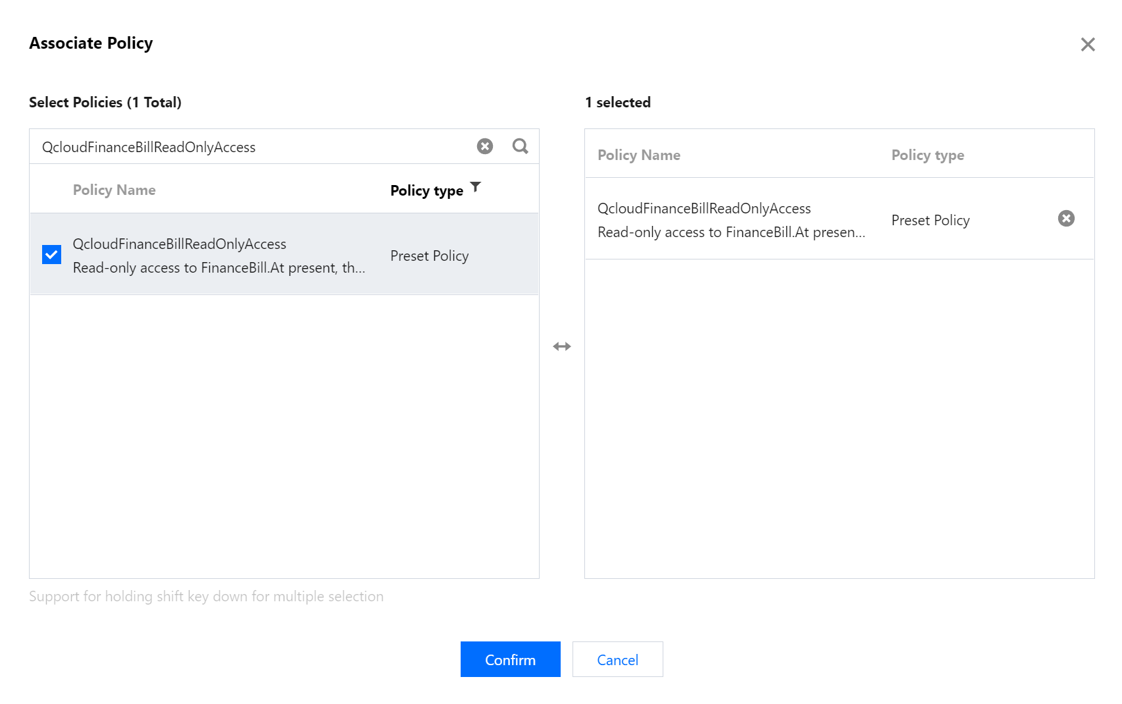Remove the selected policy from the right list

[x=1066, y=219]
